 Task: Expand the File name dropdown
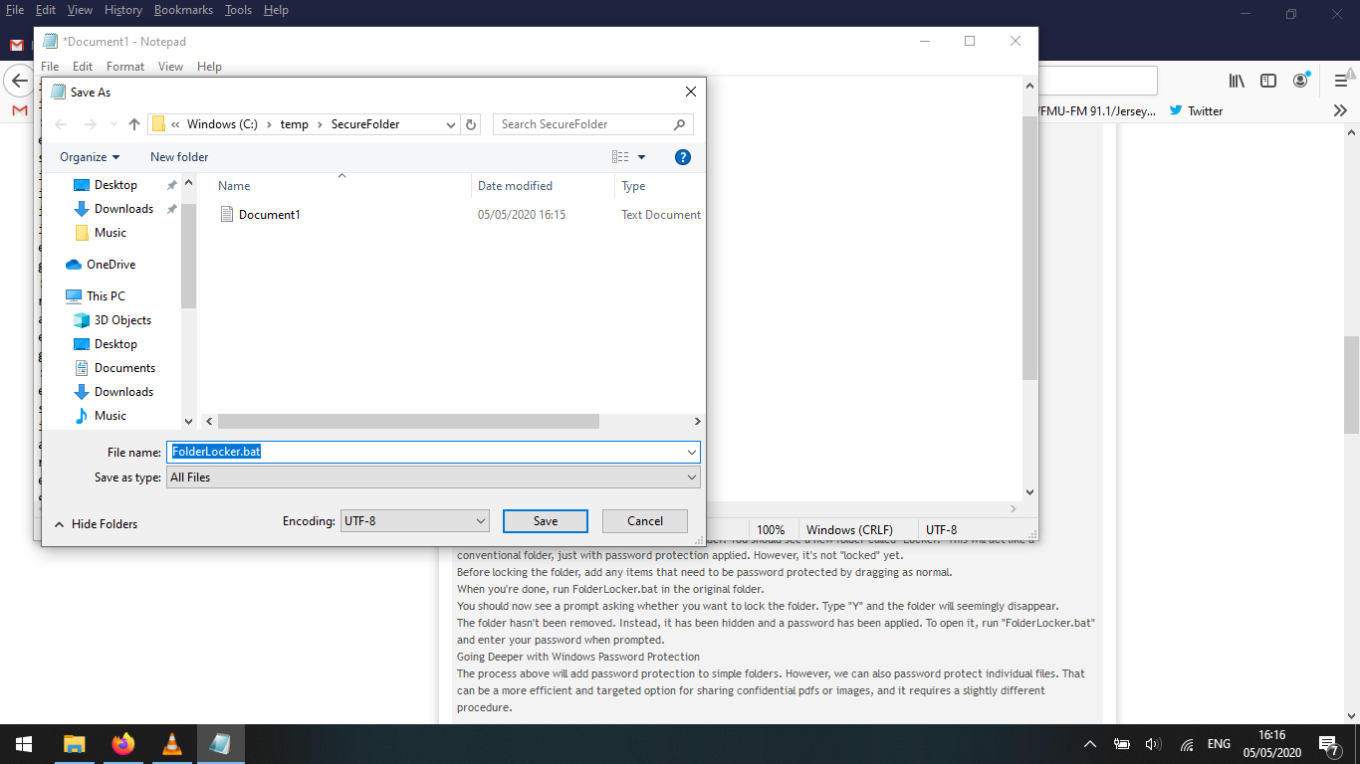pyautogui.click(x=692, y=452)
